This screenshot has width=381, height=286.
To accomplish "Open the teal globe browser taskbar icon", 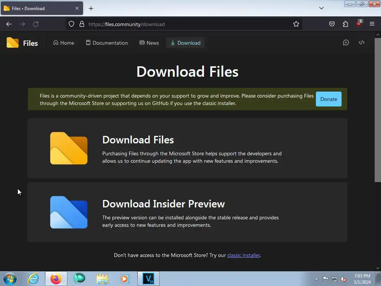I will (79, 279).
